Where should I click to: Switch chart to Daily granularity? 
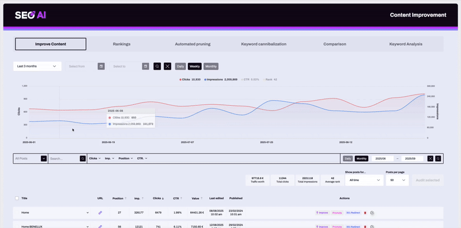[180, 66]
